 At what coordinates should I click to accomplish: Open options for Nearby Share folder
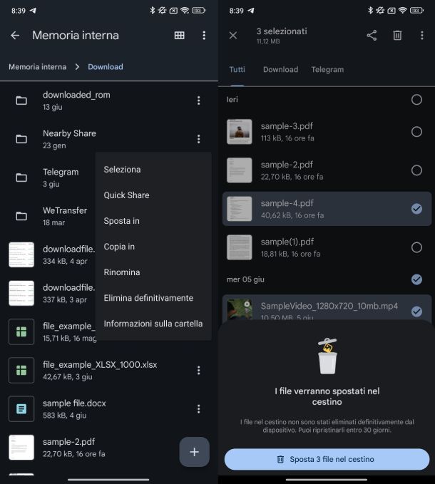198,139
